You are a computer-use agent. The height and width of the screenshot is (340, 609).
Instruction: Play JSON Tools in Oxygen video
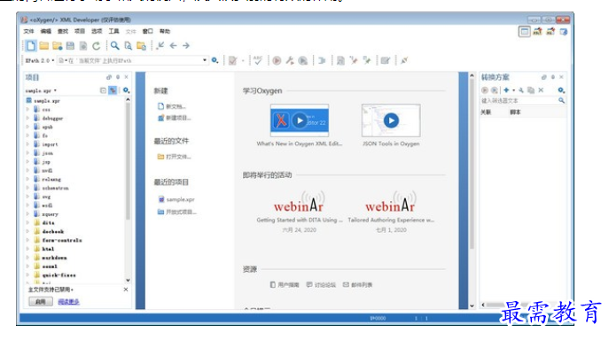pos(391,120)
